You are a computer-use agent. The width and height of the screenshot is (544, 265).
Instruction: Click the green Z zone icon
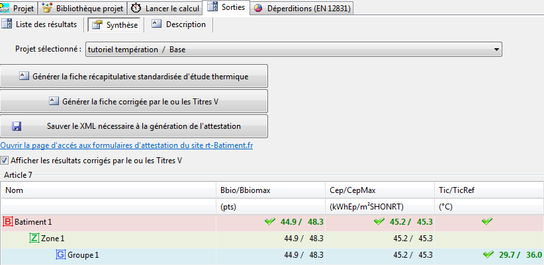tap(34, 239)
